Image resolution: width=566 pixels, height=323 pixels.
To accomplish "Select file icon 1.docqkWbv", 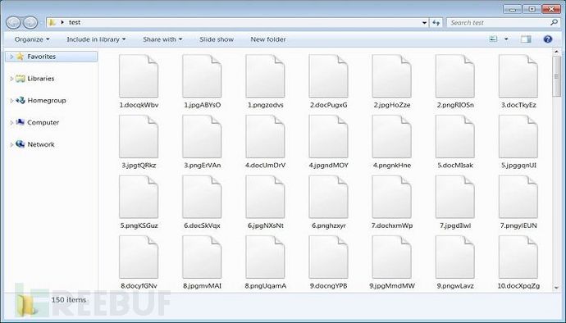I will pyautogui.click(x=139, y=76).
